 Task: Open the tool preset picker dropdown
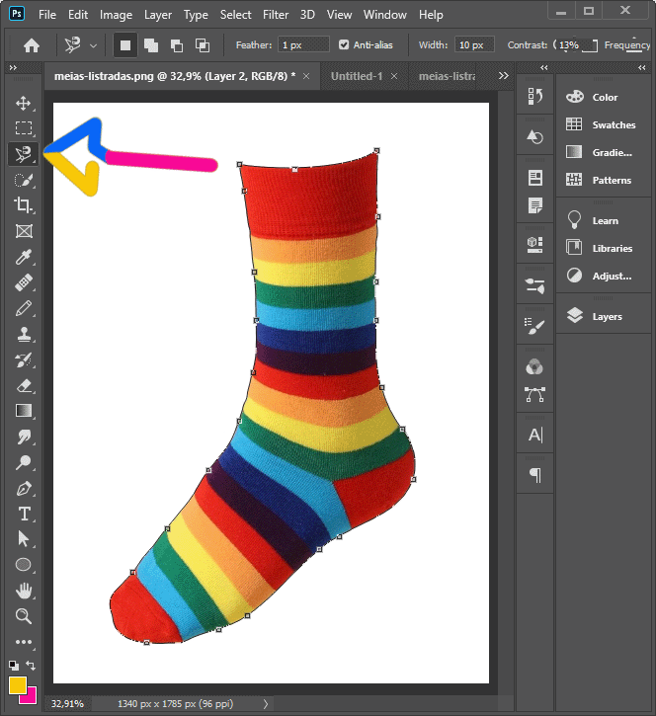coord(93,45)
